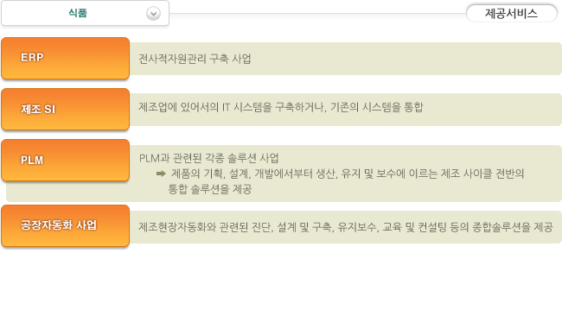Open the 식품 dropdown arrow
Image resolution: width=562 pixels, height=335 pixels.
click(x=153, y=14)
